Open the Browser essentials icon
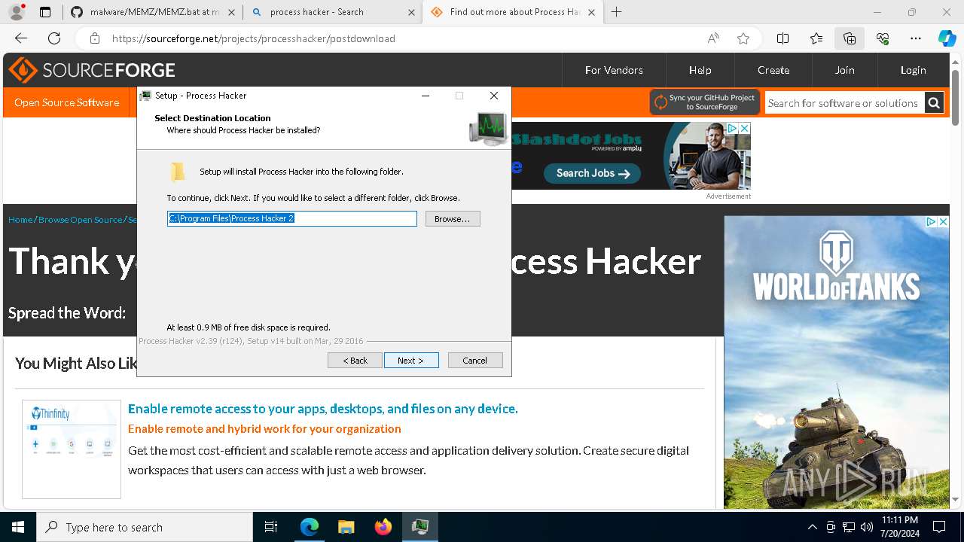964x542 pixels. (x=883, y=38)
